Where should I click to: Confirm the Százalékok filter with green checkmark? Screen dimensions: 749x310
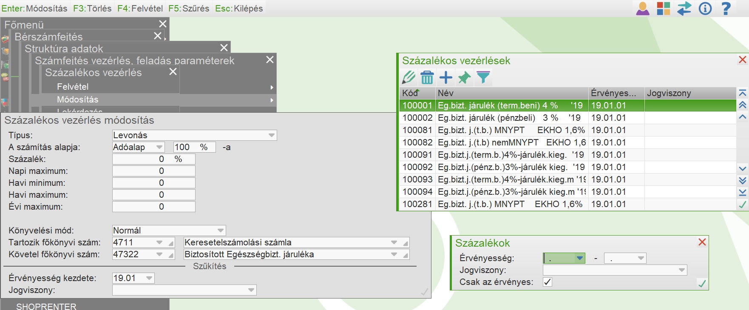(702, 283)
